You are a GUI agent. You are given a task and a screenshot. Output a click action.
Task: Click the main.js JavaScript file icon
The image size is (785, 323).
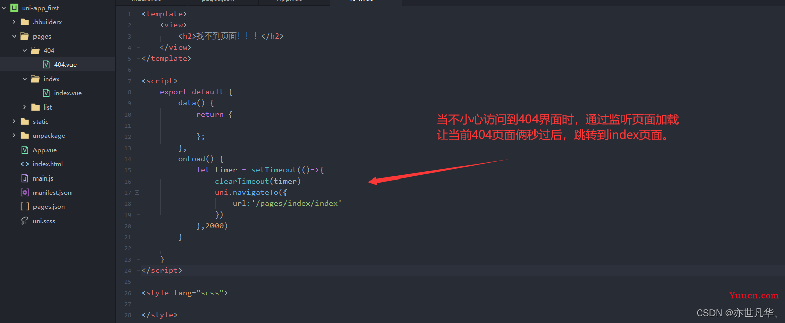coord(25,178)
